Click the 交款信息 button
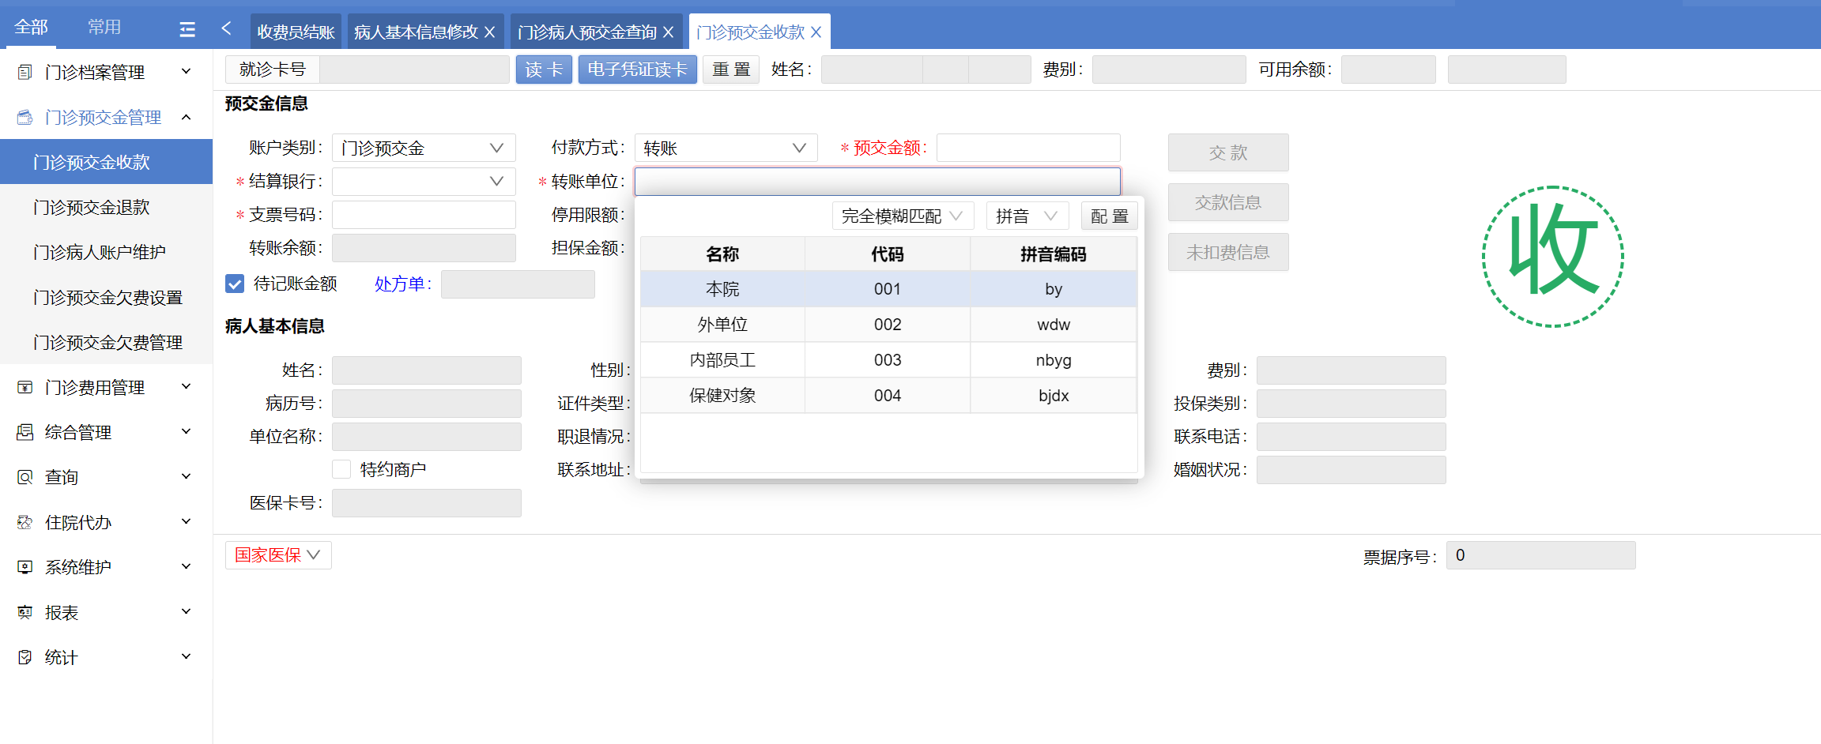This screenshot has width=1821, height=744. tap(1228, 202)
